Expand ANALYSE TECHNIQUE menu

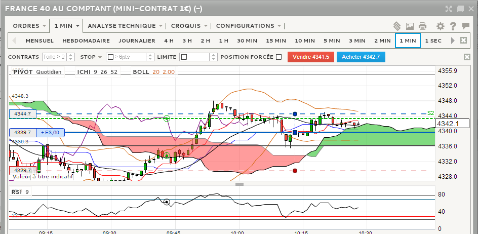pyautogui.click(x=125, y=26)
